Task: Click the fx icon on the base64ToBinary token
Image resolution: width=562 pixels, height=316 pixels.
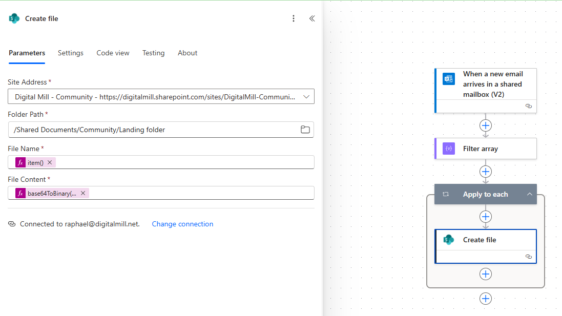Action: [20, 193]
